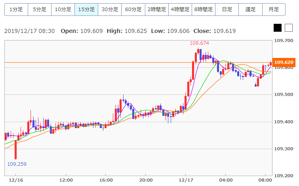Select the 1分足 timeframe tab

(x=16, y=10)
